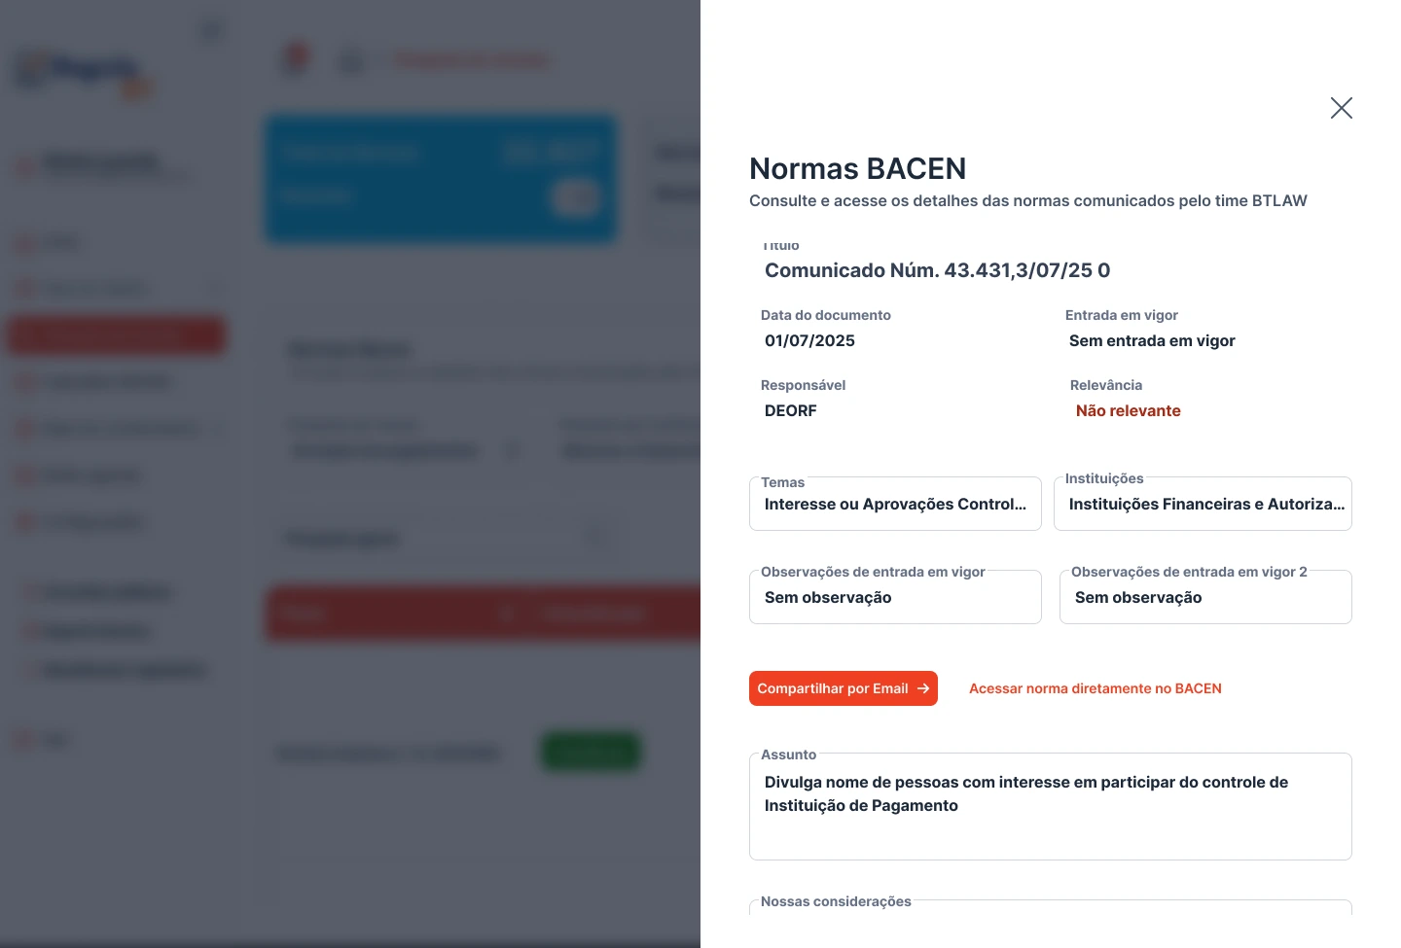Click the Compartilhar por Email button
The height and width of the screenshot is (948, 1401).
point(832,688)
